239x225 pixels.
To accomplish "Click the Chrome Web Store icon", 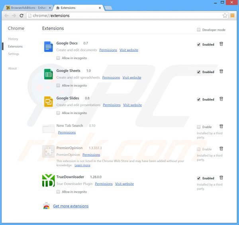I will pyautogui.click(x=46, y=206).
